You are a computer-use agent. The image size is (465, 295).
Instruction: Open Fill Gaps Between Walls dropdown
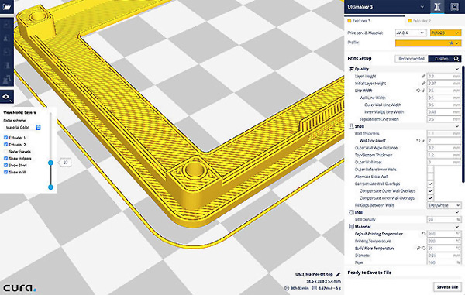pyautogui.click(x=444, y=205)
